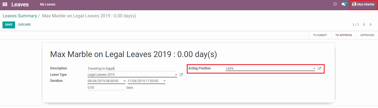Open the end date picker dropdown
Image resolution: width=378 pixels, height=108 pixels.
164,81
